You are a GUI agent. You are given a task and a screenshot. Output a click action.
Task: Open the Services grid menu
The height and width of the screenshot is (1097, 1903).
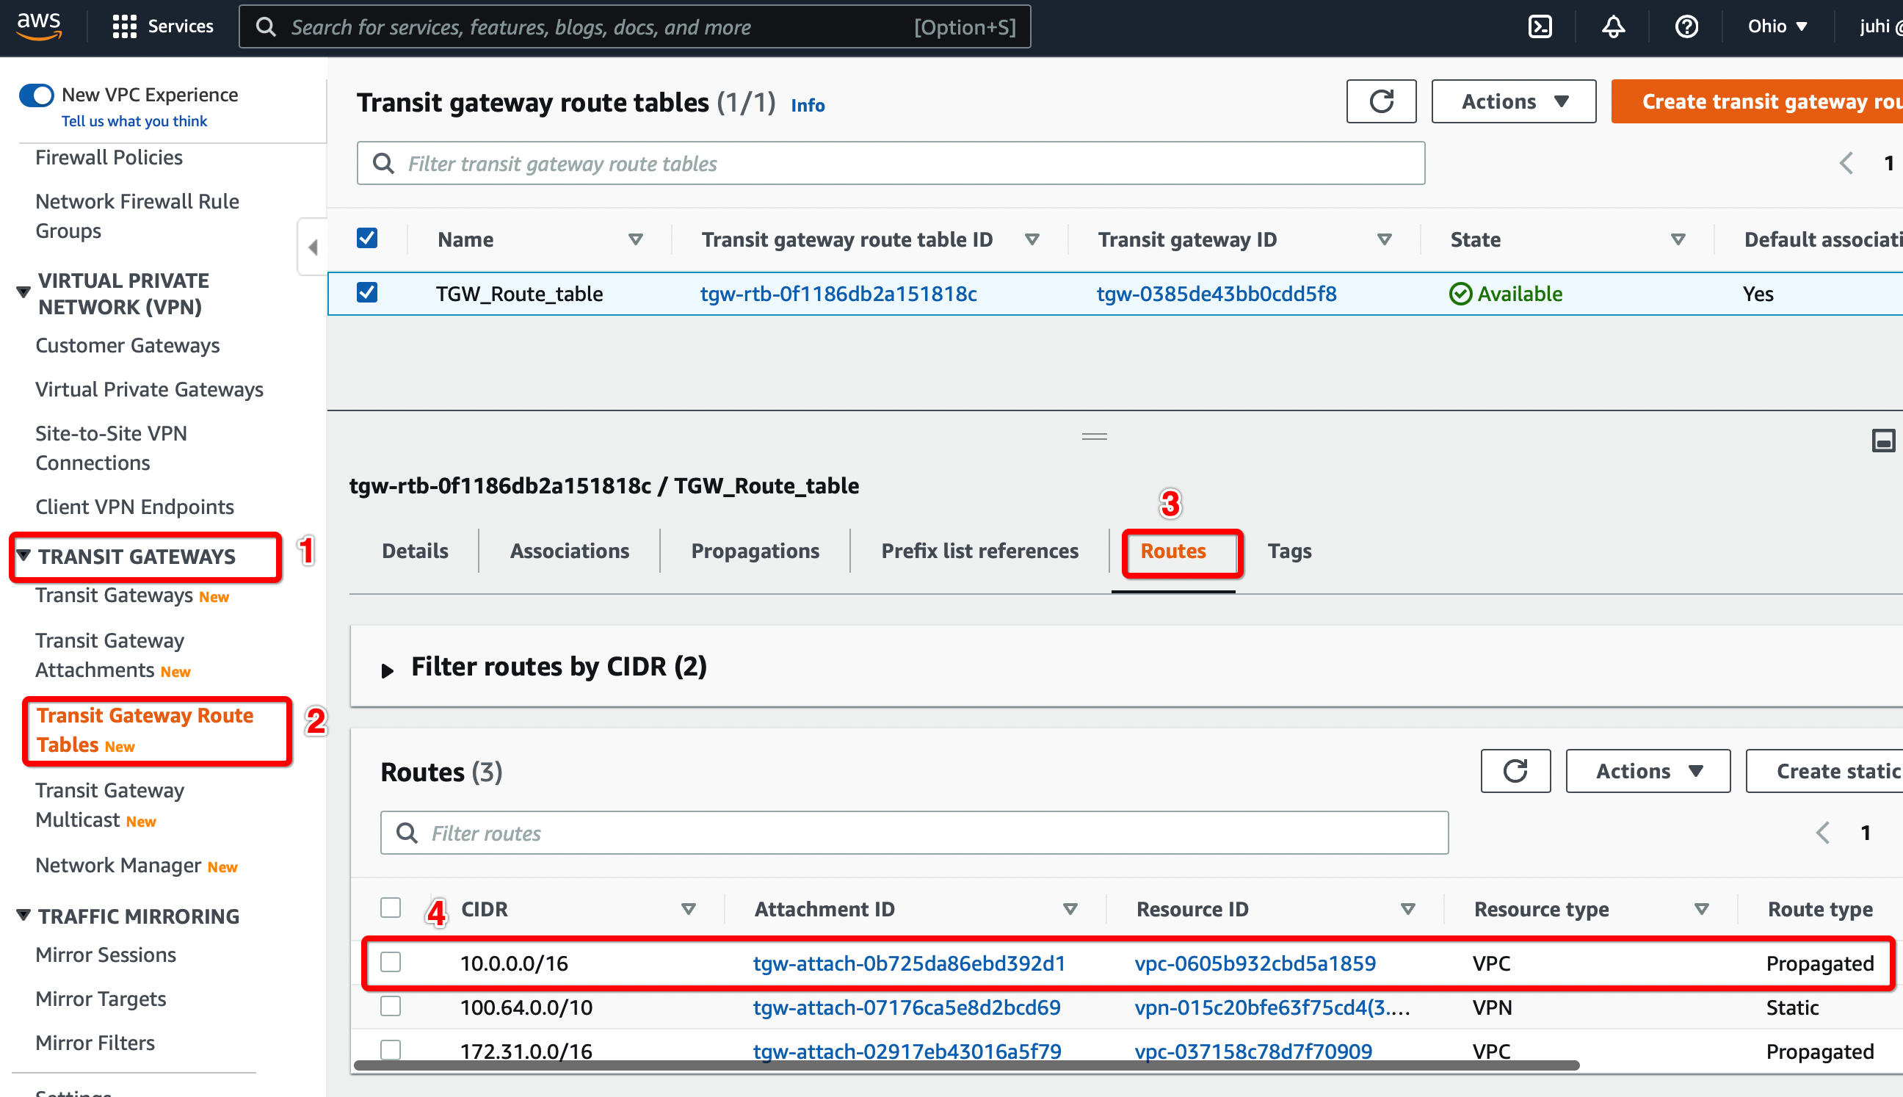click(163, 26)
